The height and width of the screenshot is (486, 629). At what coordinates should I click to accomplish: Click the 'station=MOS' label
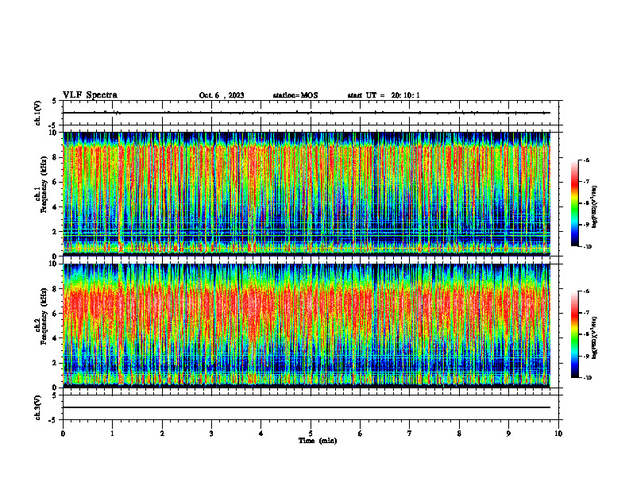(x=295, y=95)
